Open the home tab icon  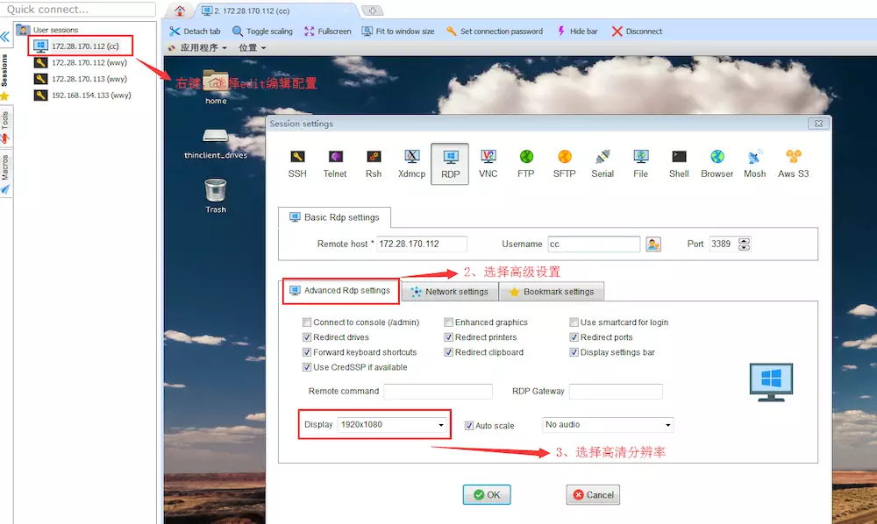180,11
